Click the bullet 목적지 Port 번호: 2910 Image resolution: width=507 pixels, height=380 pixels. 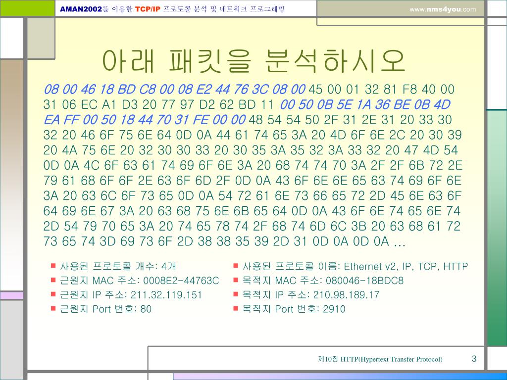click(x=289, y=309)
